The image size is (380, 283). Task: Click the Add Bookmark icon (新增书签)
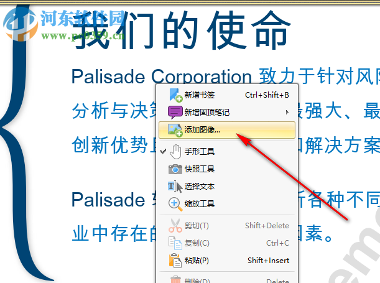pyautogui.click(x=175, y=95)
